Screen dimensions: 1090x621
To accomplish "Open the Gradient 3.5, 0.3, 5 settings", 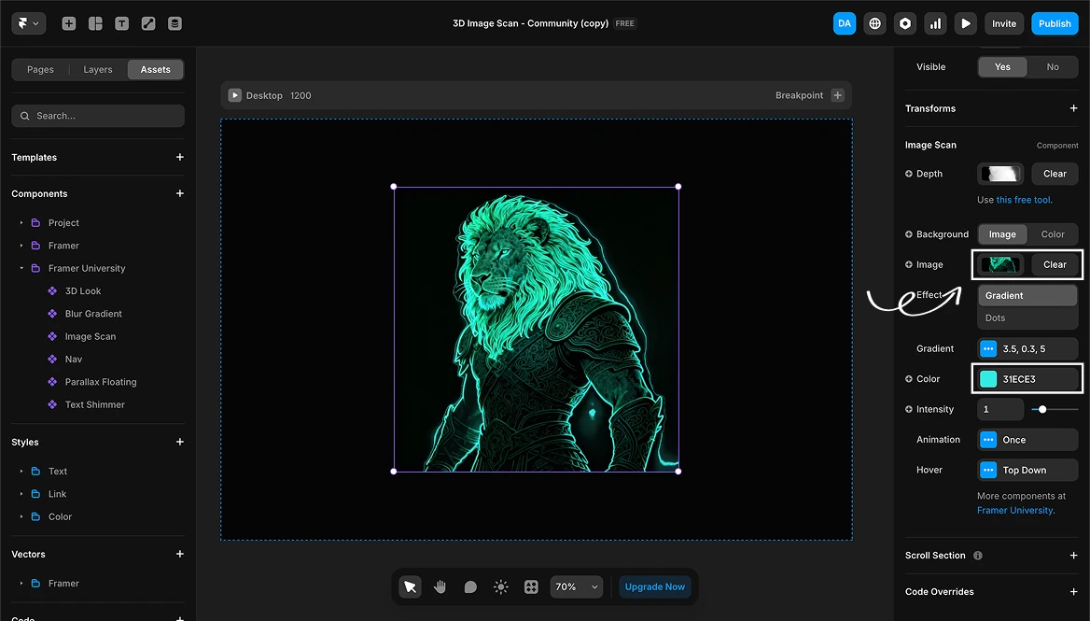I will pyautogui.click(x=1027, y=349).
